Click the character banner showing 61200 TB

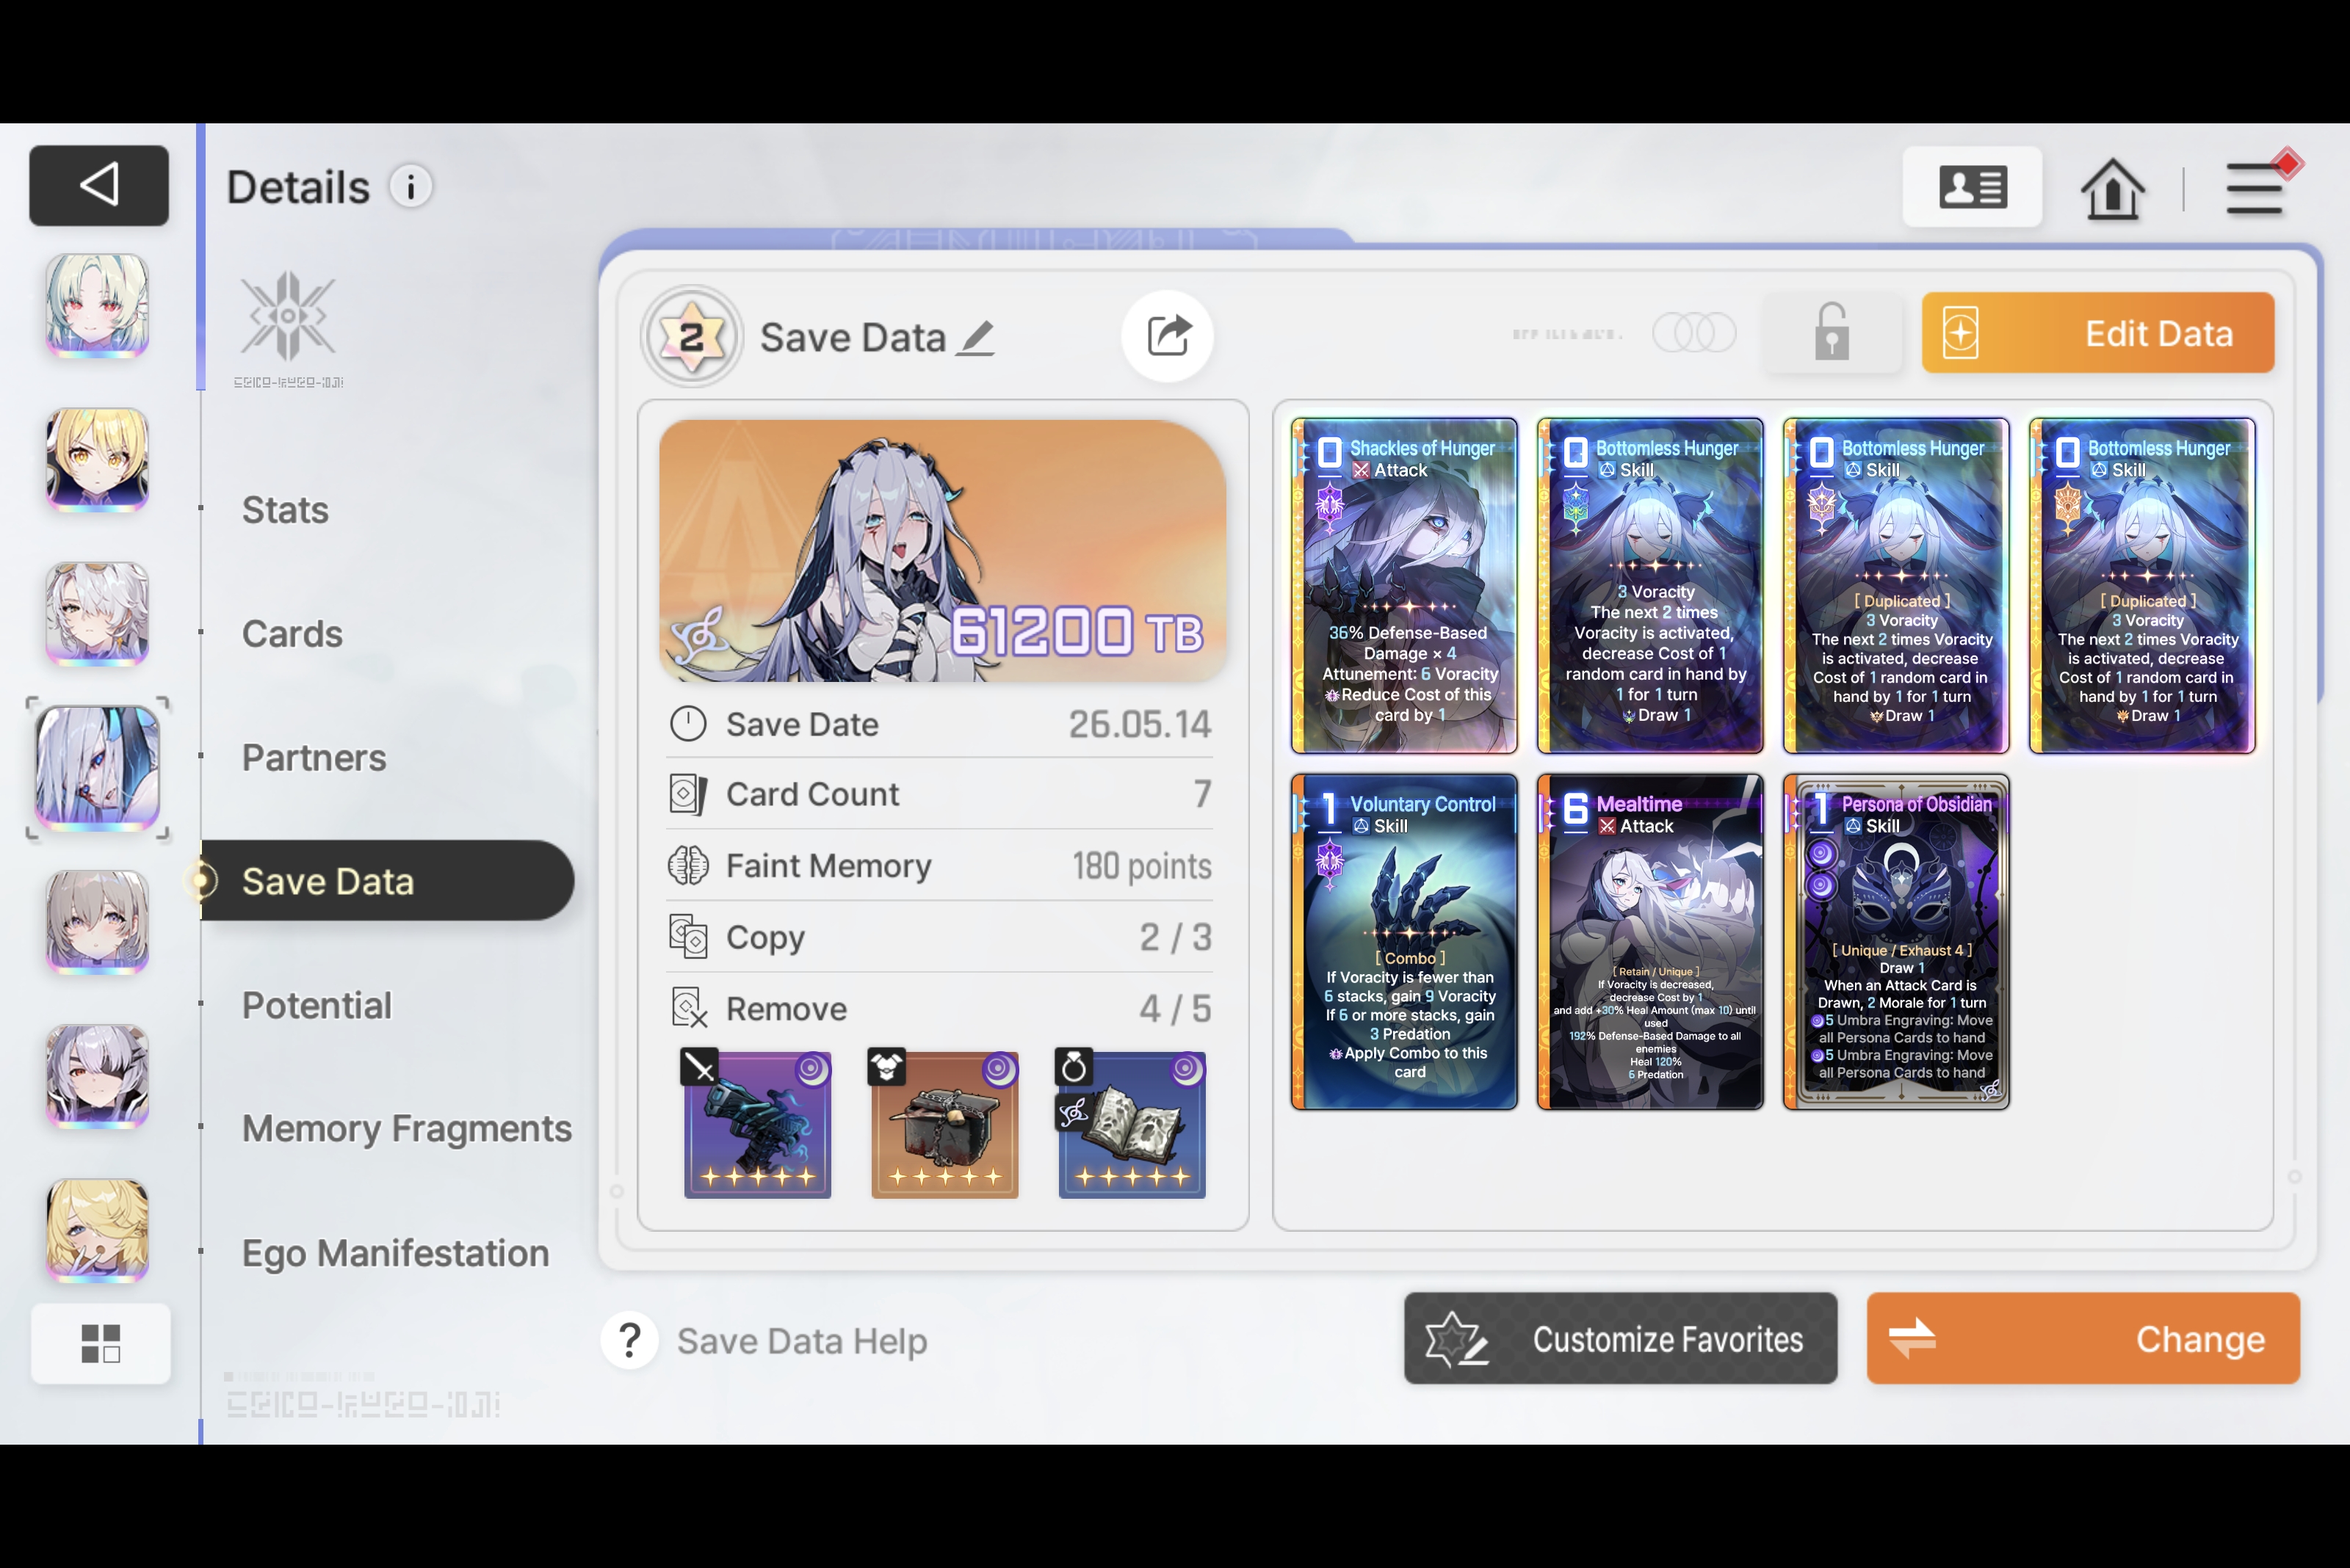tap(942, 551)
